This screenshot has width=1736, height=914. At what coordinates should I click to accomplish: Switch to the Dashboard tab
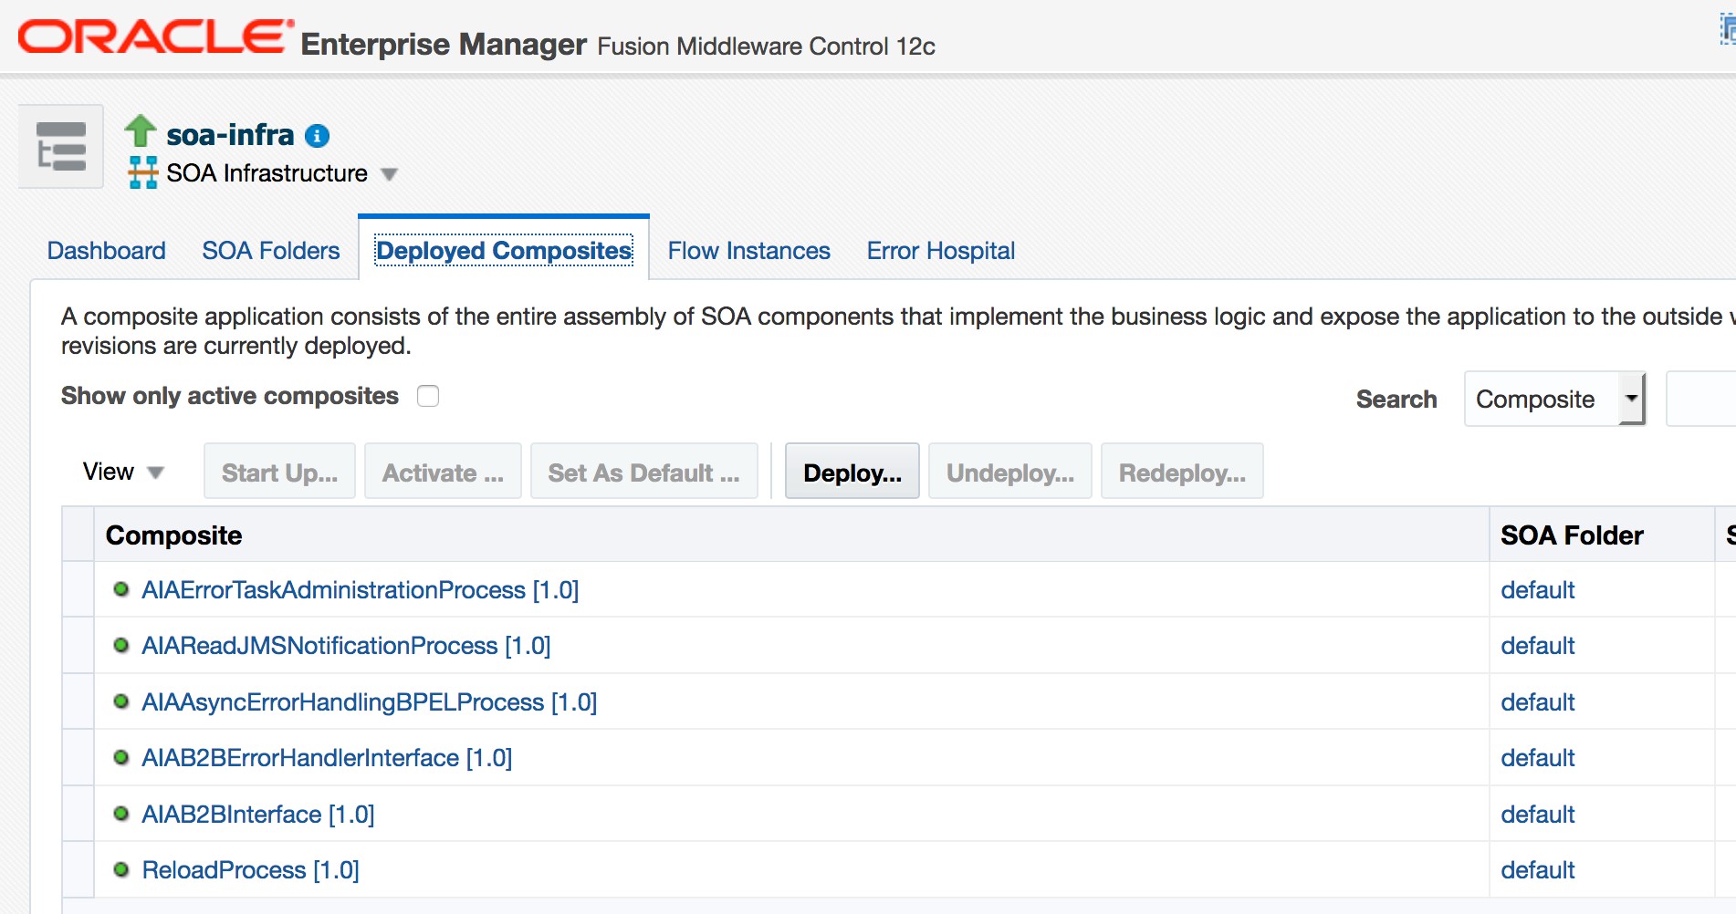(105, 250)
